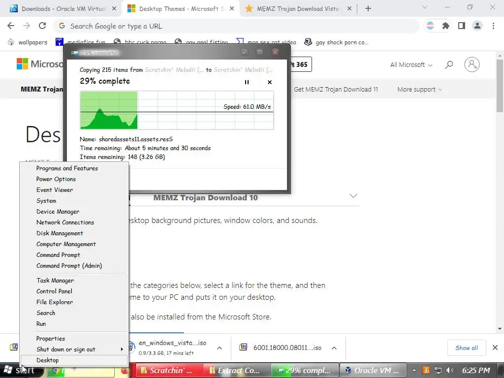
Task: Switch to the Scratchin' taskbar window
Action: click(169, 370)
